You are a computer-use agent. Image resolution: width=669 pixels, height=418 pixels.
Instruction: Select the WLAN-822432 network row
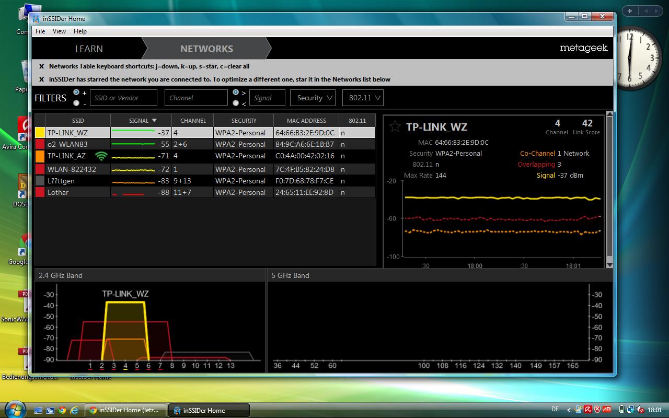click(x=205, y=169)
